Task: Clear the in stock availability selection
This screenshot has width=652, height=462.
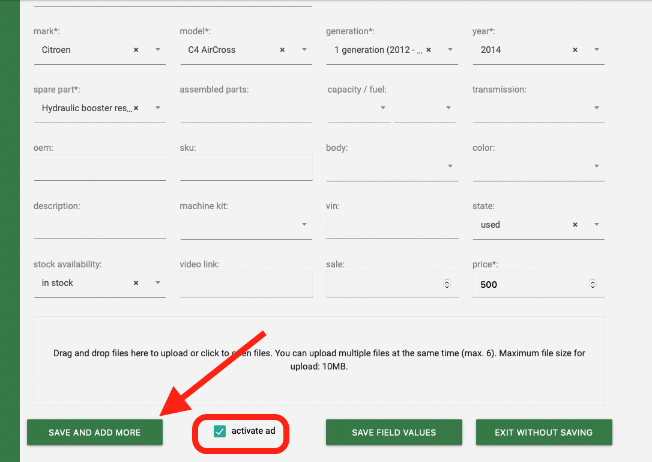Action: click(x=136, y=283)
